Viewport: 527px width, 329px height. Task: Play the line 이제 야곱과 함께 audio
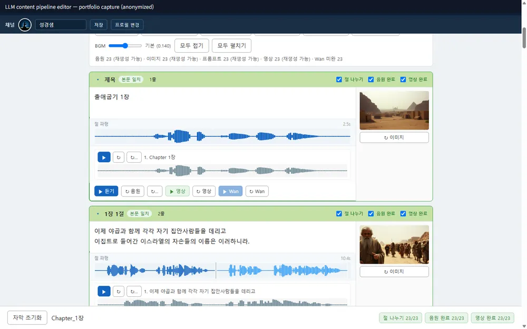[104, 292]
